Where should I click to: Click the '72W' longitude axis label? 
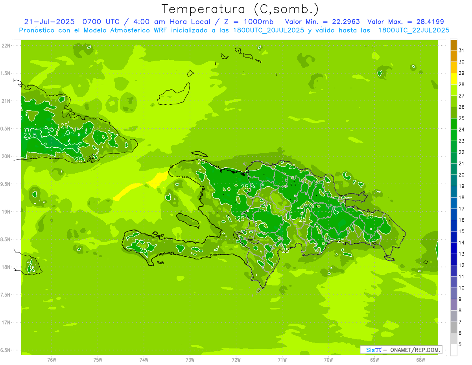[236, 360]
